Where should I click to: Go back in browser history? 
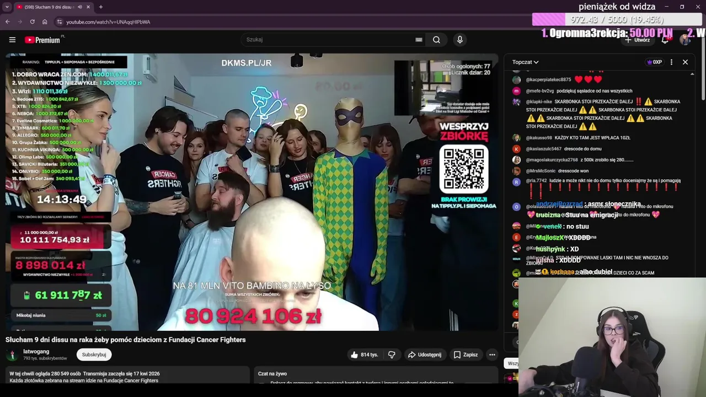coord(7,22)
